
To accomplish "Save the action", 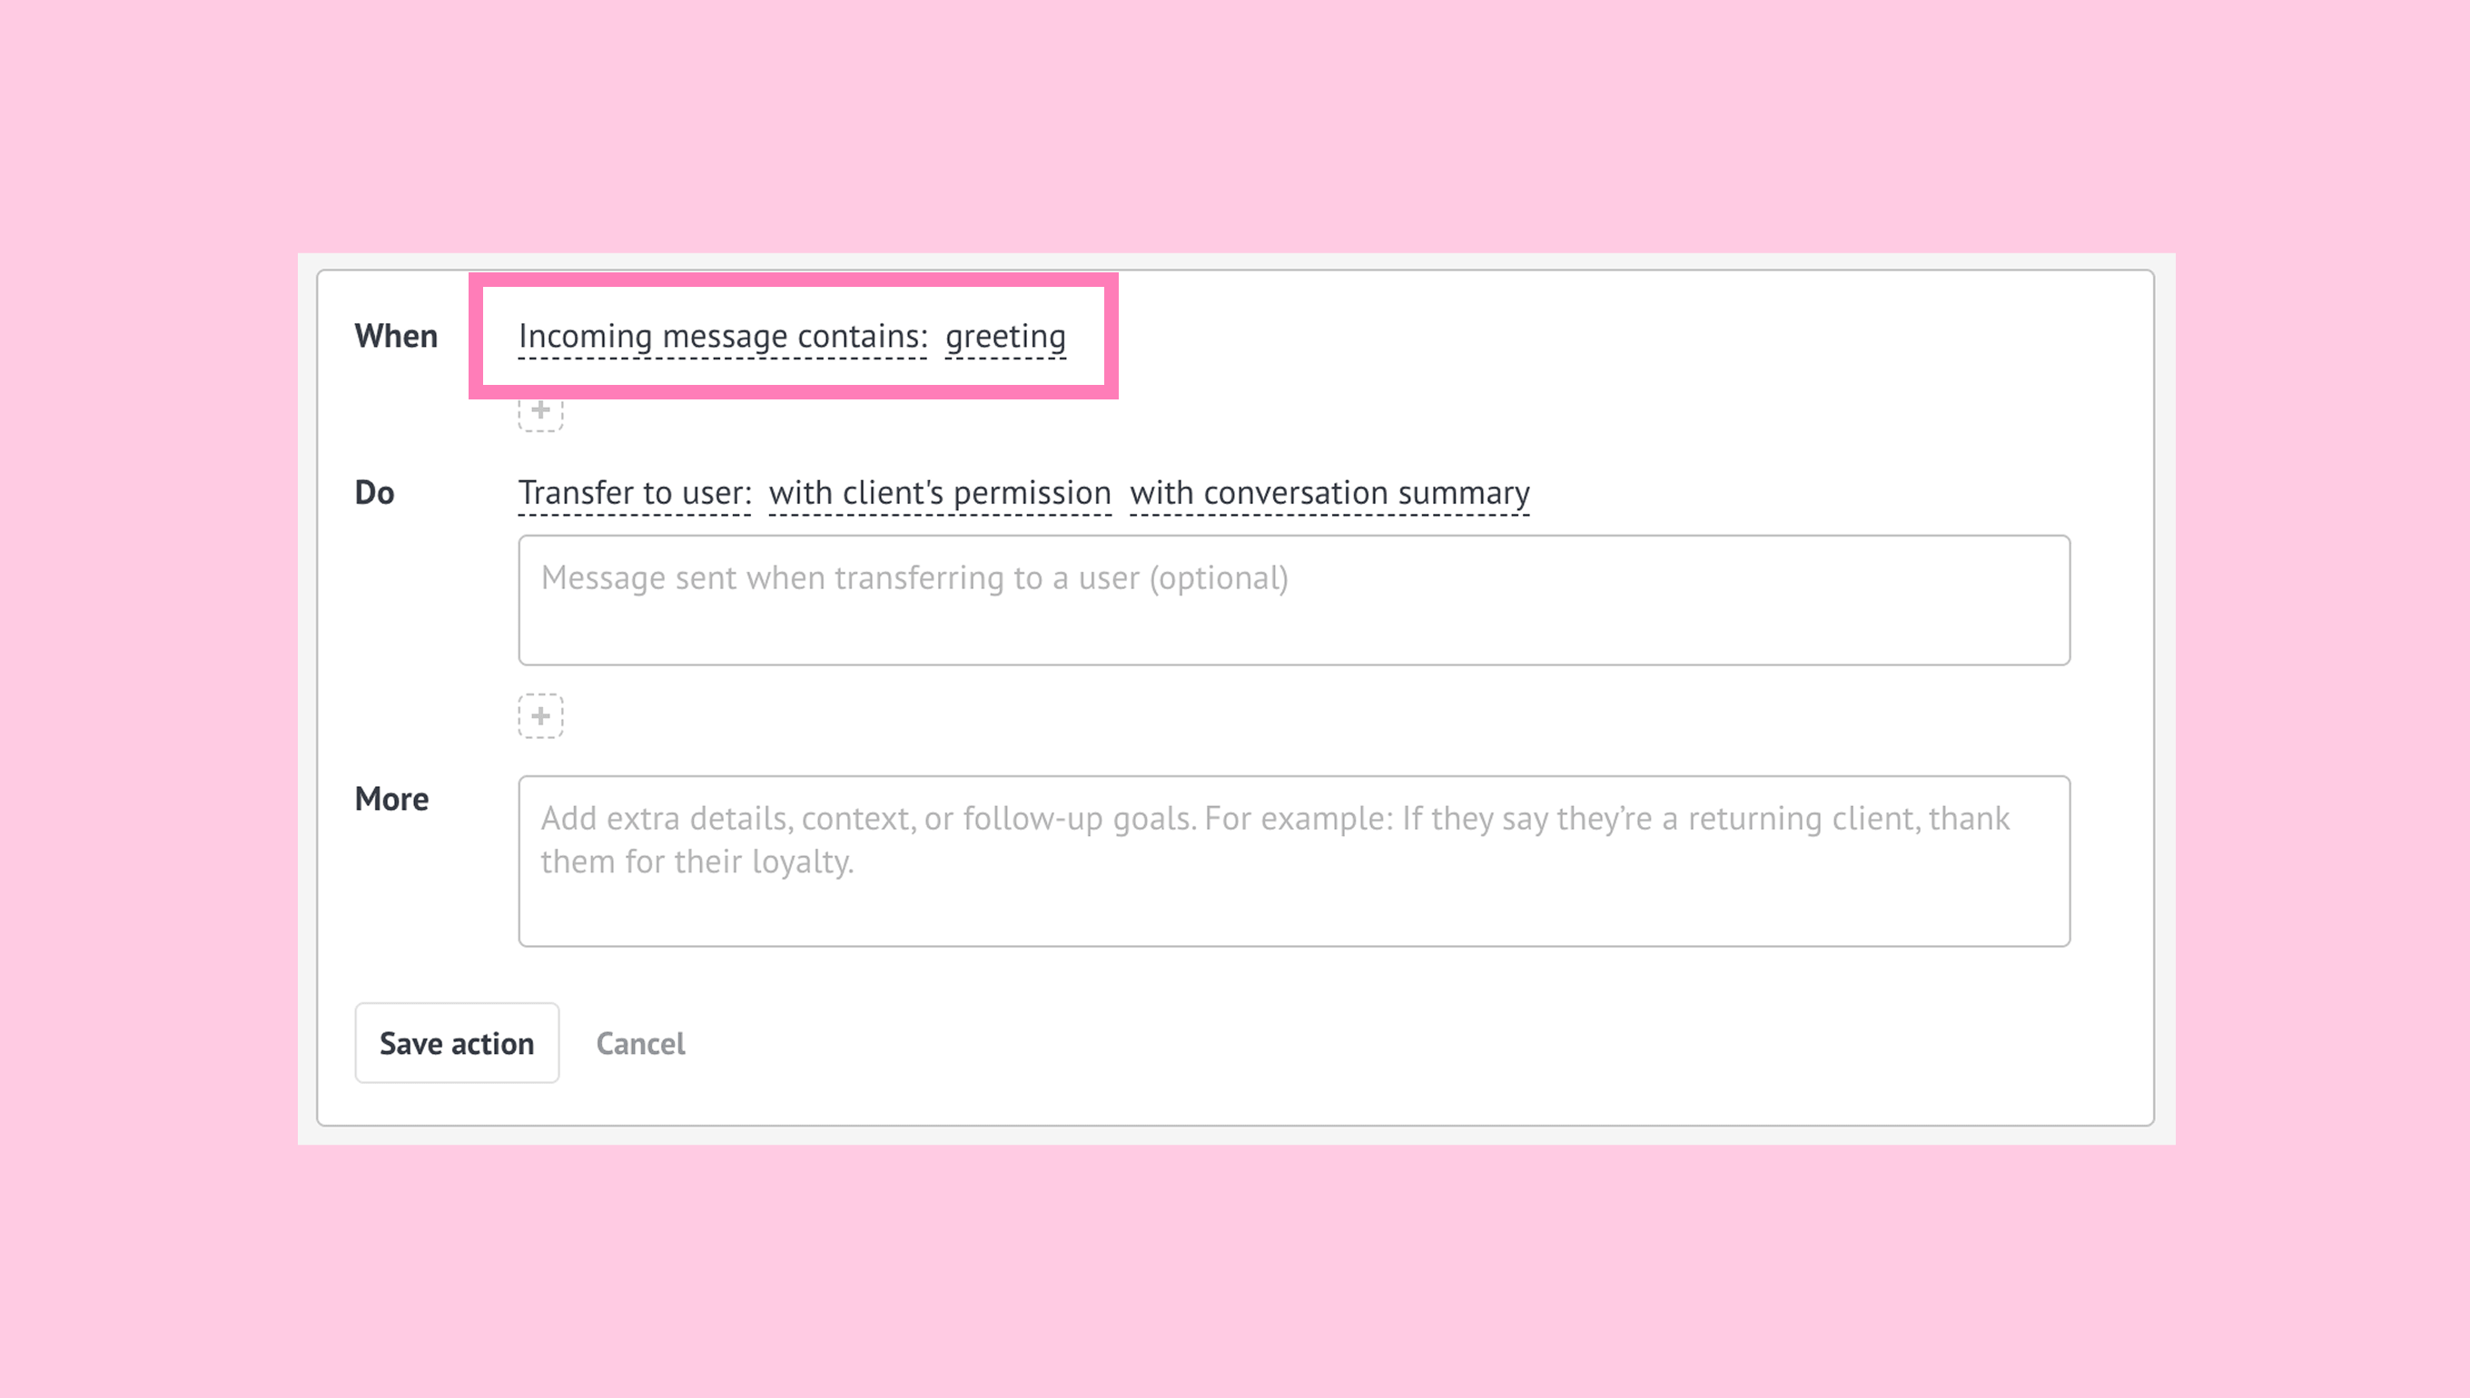I will point(456,1043).
